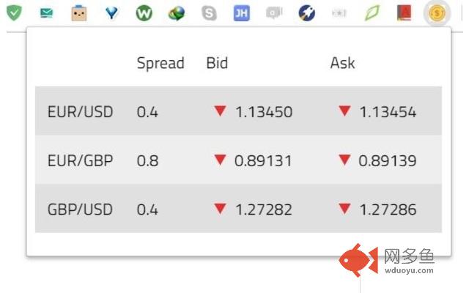Open the dark blue rocket extension
This screenshot has width=469, height=293.
pyautogui.click(x=306, y=12)
